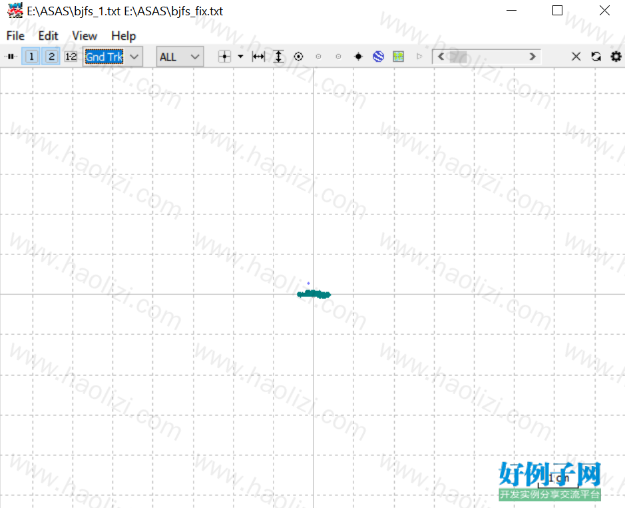Screen dimensions: 625x508
Task: Click the fit horizontal range icon
Action: tap(258, 57)
